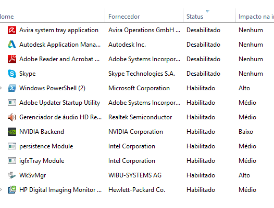274x208 pixels.
Task: Select the Realtek audio speaker icon
Action: [x=12, y=117]
